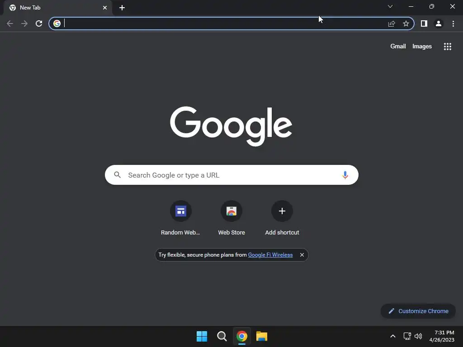Click the magnifier icon in the search box
463x347 pixels.
117,175
